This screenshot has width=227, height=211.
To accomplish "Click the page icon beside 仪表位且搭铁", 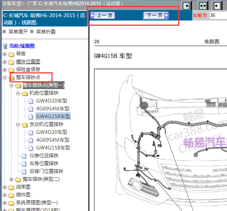I will 24,156.
